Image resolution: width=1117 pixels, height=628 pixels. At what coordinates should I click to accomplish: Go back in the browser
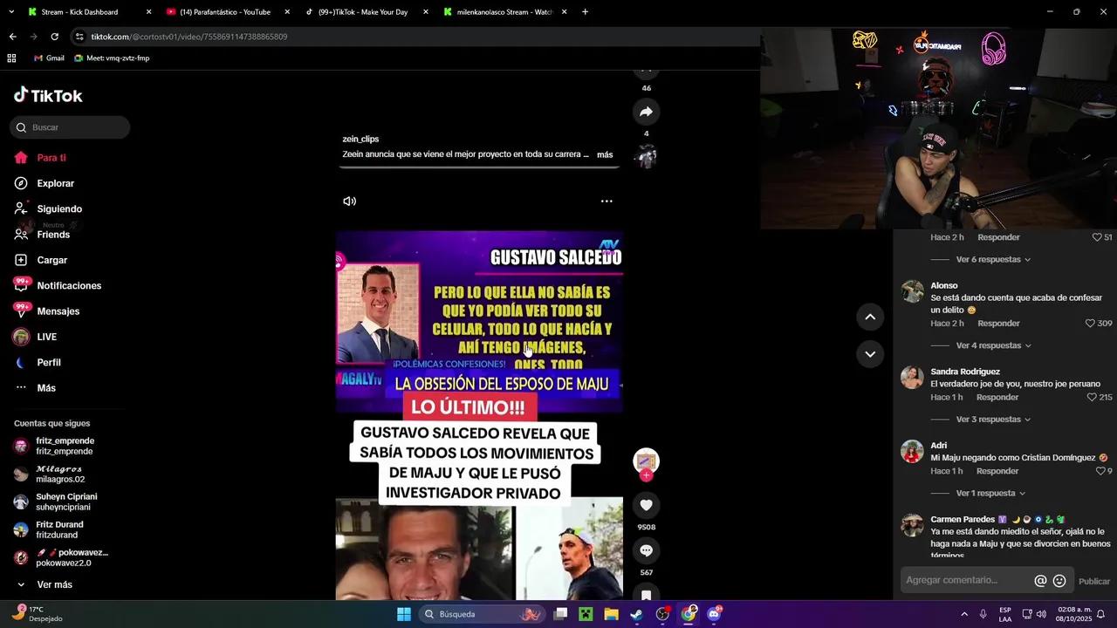[x=12, y=37]
